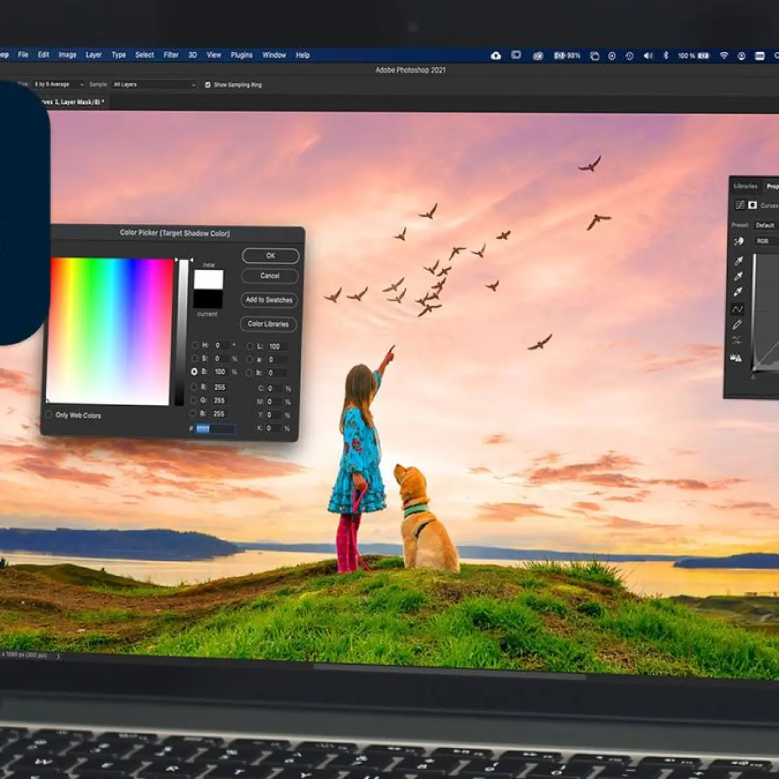Image resolution: width=779 pixels, height=779 pixels.
Task: Choose the edit points curve tool
Action: [737, 309]
